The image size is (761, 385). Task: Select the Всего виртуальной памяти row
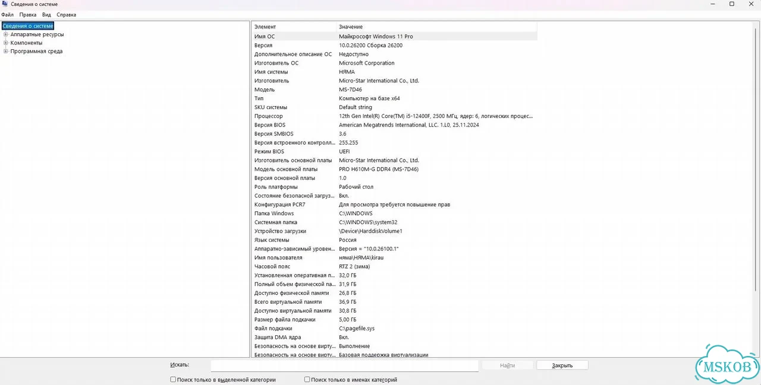(395, 302)
